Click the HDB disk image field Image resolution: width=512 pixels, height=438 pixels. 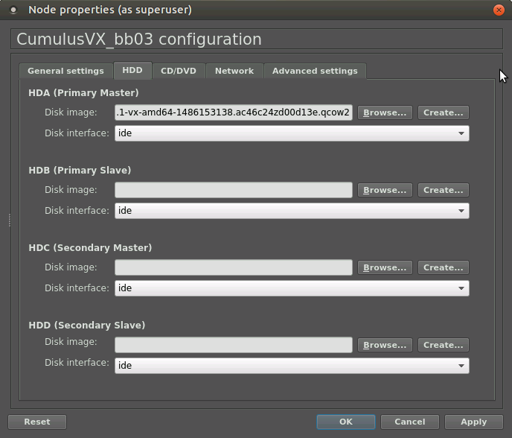(234, 190)
